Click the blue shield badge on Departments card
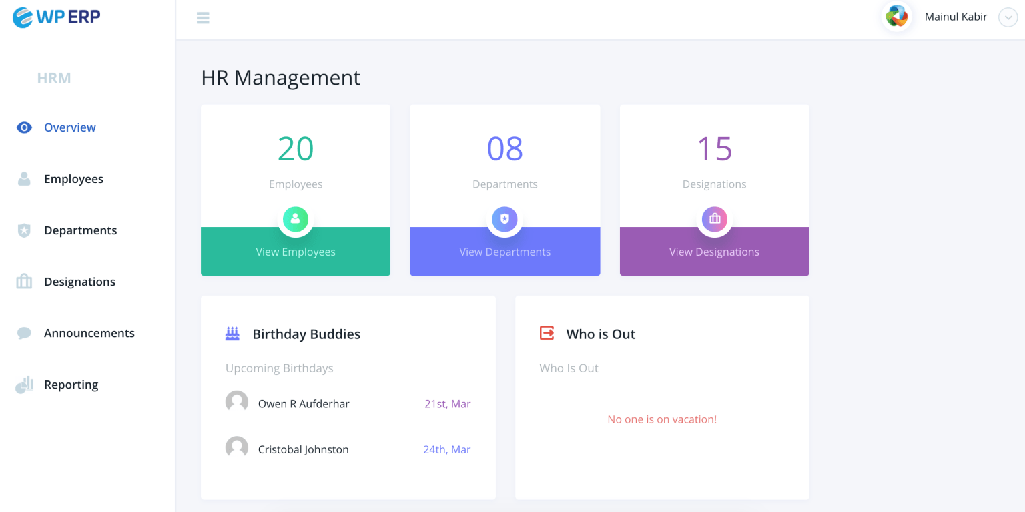This screenshot has width=1025, height=512. pyautogui.click(x=504, y=219)
